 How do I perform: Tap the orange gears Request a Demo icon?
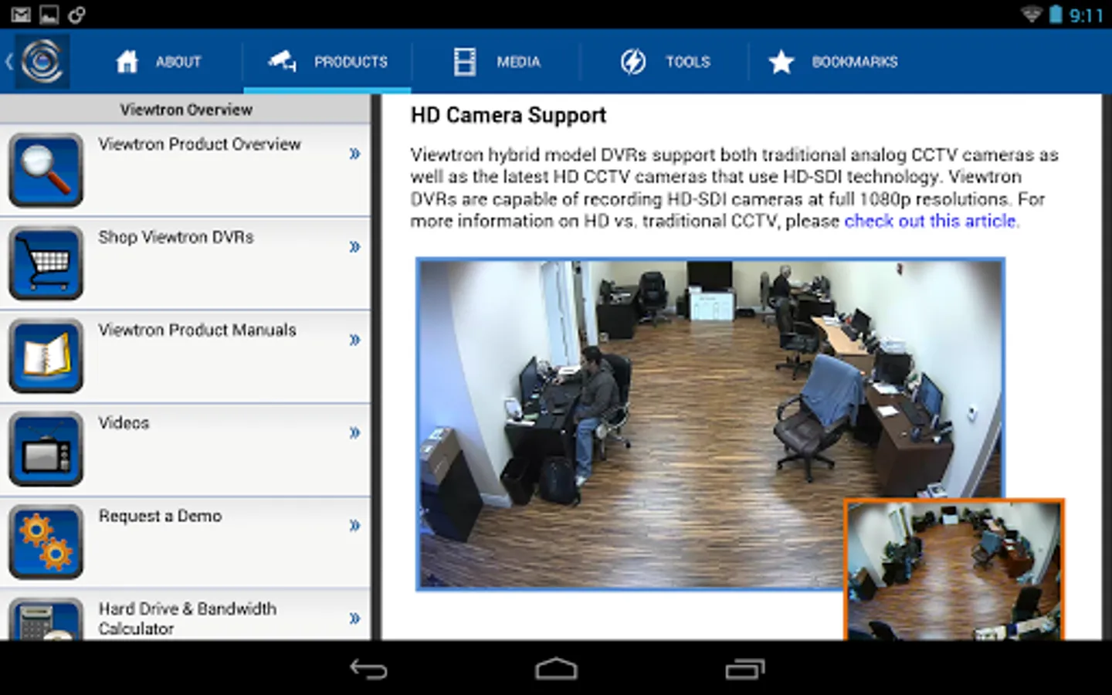[46, 542]
